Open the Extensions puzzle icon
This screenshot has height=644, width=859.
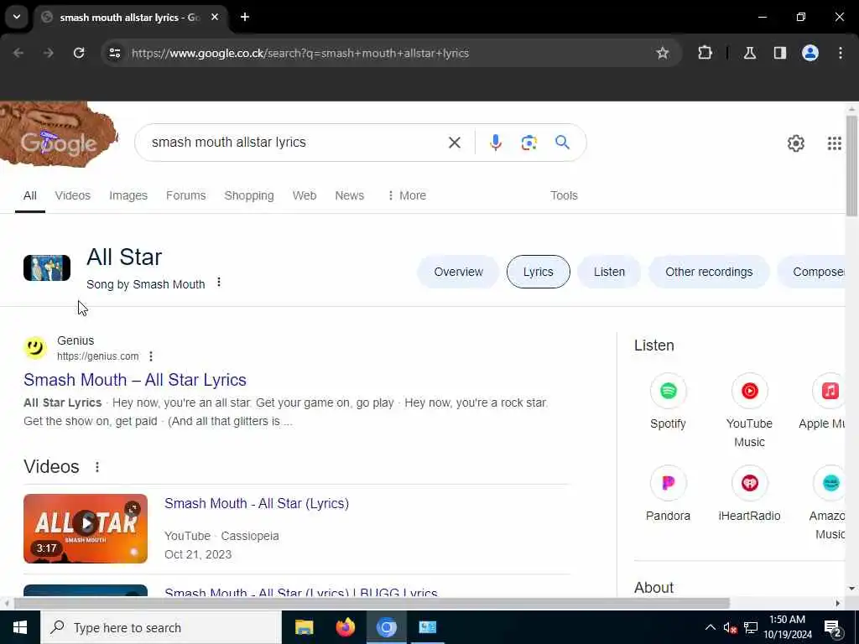point(705,53)
